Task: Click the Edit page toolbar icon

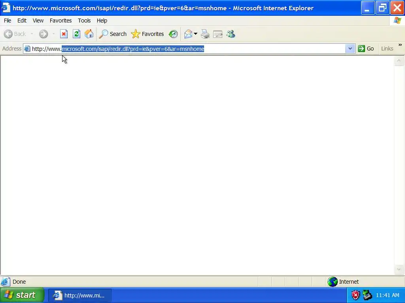Action: click(218, 34)
